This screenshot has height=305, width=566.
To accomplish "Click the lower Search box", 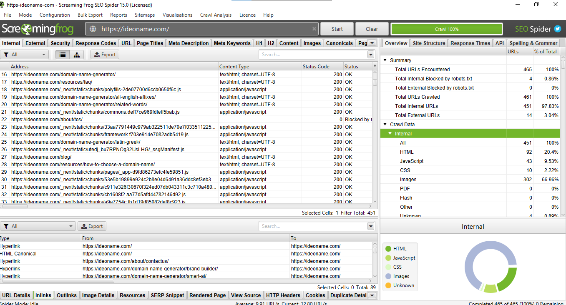I will (x=313, y=226).
